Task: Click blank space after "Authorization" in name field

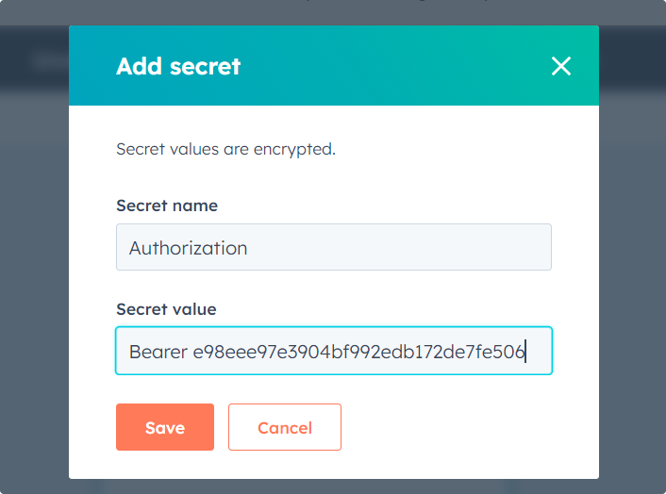Action: click(396, 248)
